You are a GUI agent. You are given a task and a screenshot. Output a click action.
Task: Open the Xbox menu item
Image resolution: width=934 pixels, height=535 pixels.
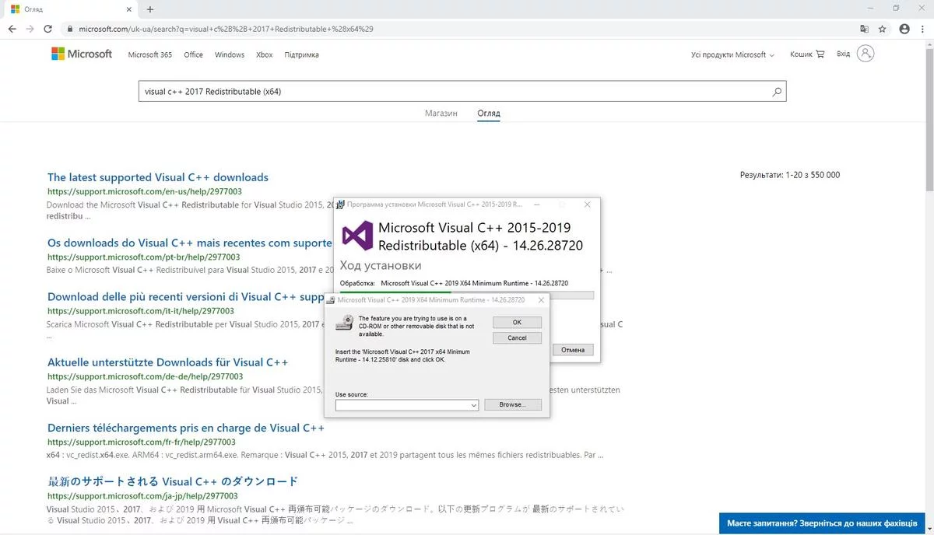click(x=265, y=55)
